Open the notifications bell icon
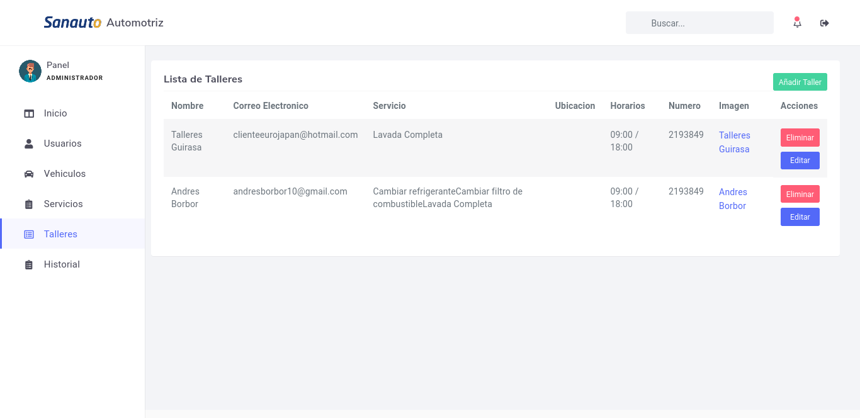 [797, 23]
